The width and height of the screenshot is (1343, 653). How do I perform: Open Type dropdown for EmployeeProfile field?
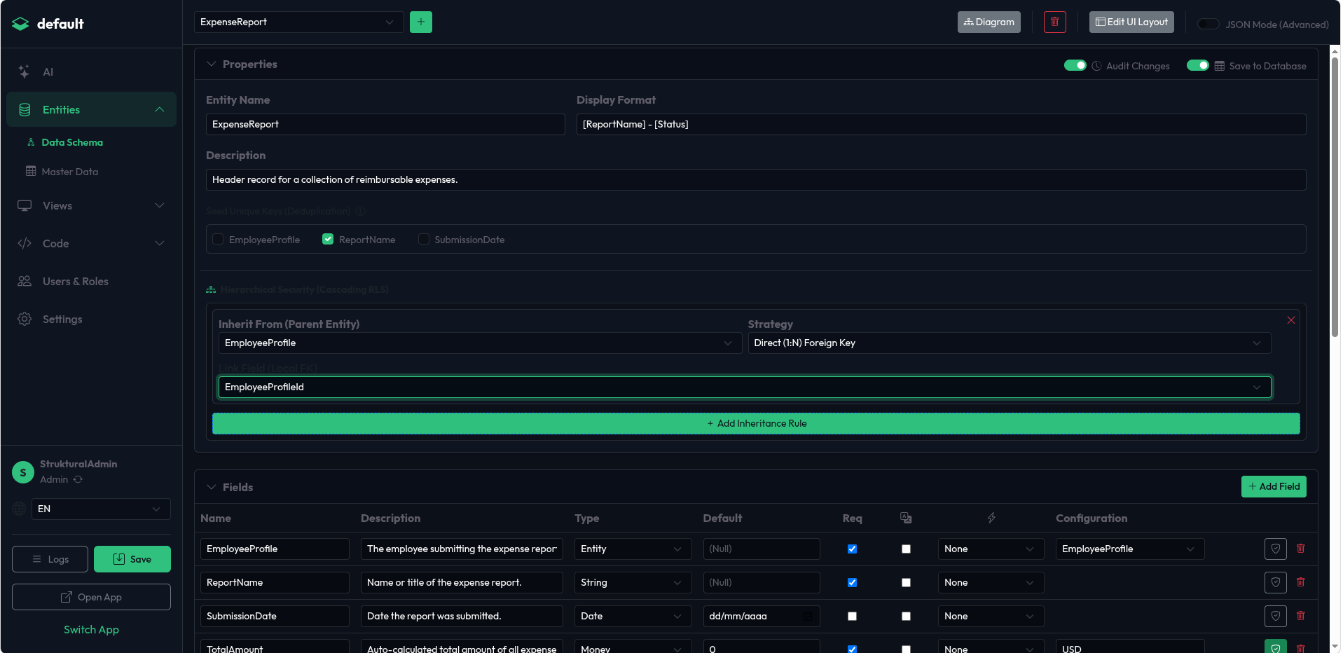[633, 549]
